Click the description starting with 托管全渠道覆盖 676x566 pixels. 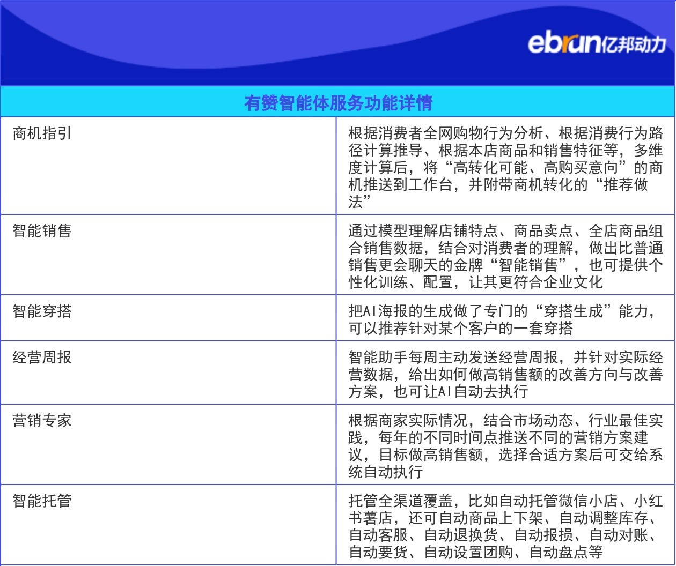click(x=504, y=526)
